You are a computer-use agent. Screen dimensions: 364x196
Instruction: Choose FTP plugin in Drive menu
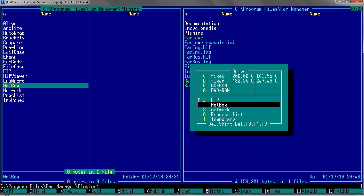239,100
